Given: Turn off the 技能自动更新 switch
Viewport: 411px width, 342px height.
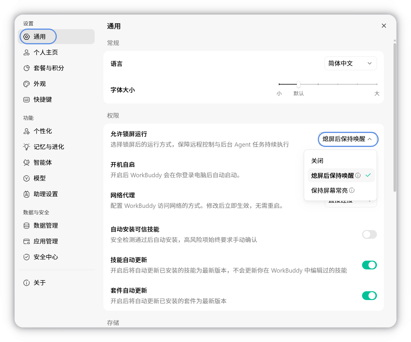Looking at the screenshot, I should [369, 265].
